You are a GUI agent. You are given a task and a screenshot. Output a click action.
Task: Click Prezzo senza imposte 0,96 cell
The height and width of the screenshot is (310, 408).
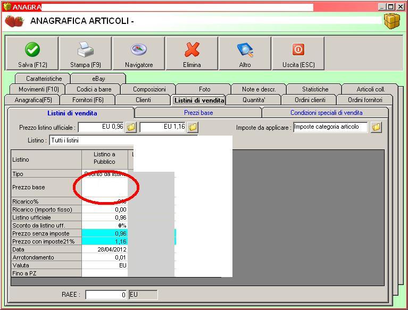point(105,233)
